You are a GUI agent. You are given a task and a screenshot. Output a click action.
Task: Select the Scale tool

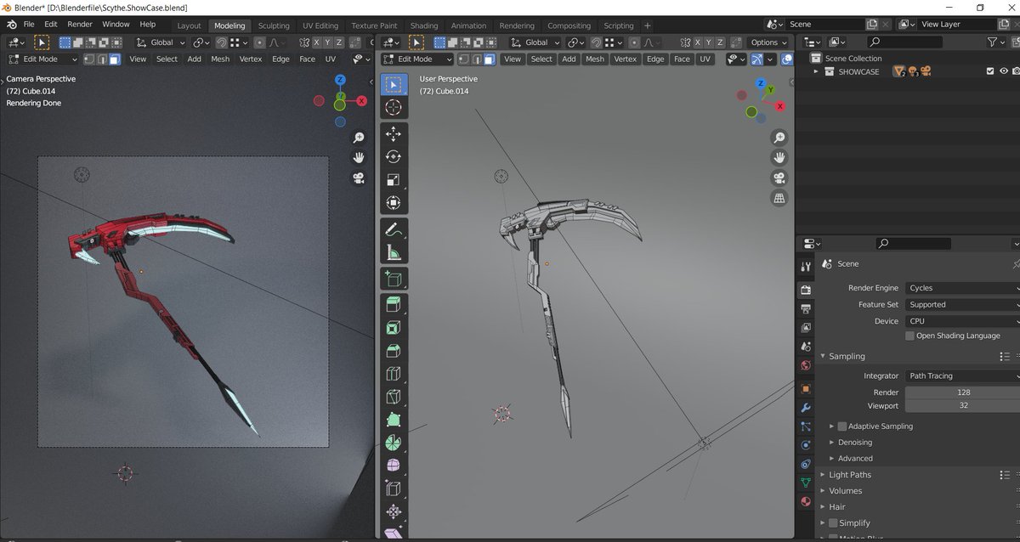(394, 179)
